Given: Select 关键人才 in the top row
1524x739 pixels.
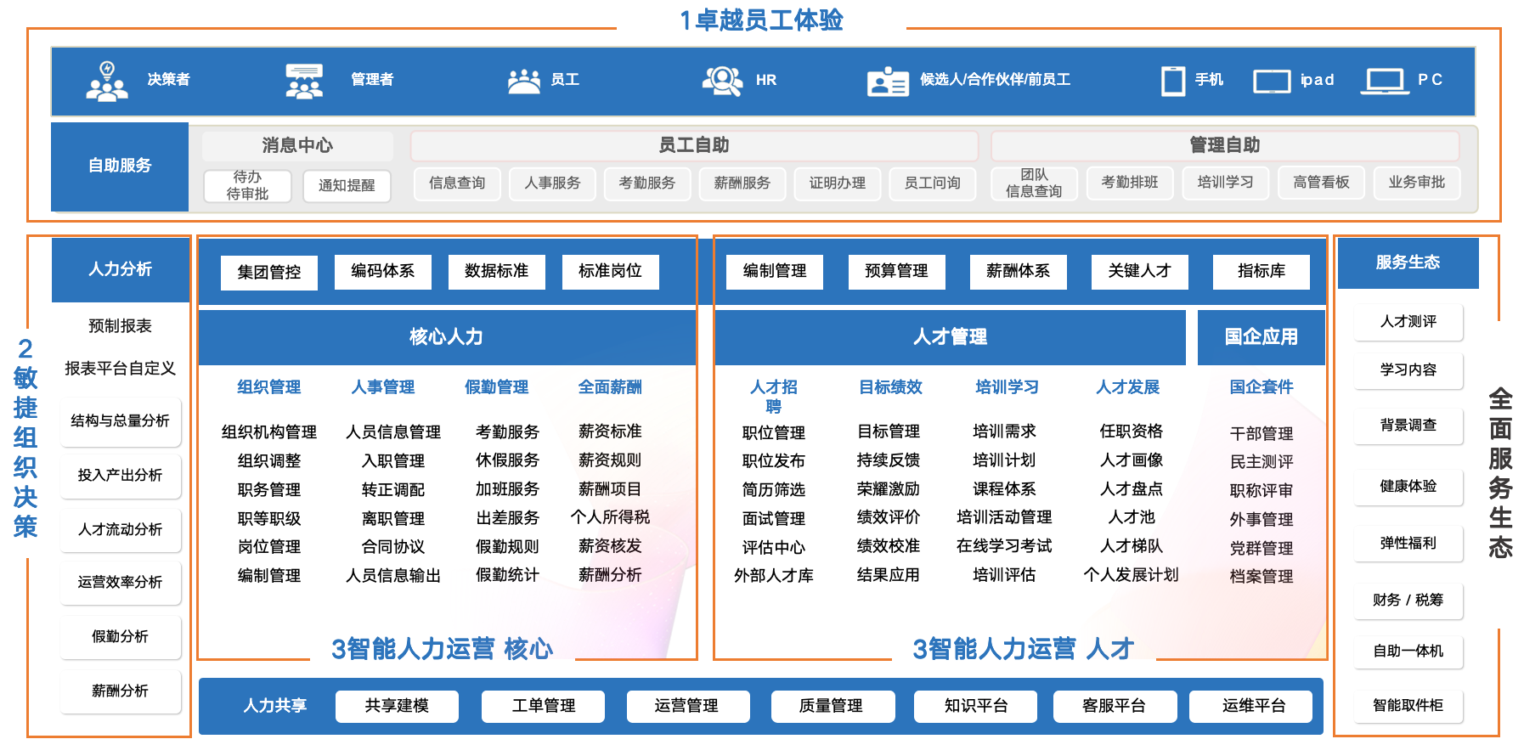Looking at the screenshot, I should (1139, 271).
